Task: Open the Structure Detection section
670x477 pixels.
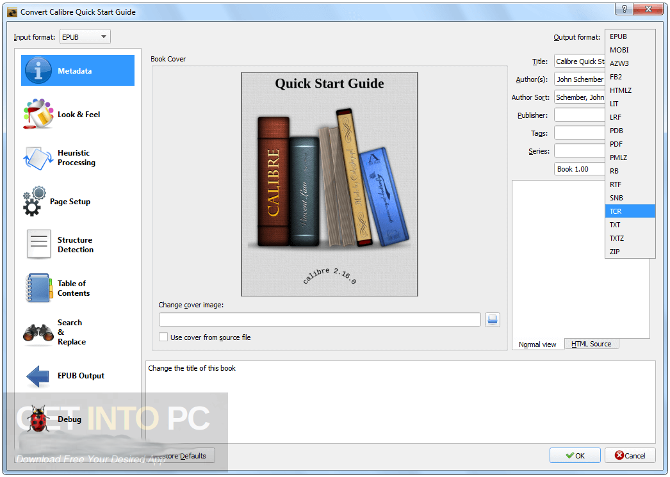Action: 78,245
